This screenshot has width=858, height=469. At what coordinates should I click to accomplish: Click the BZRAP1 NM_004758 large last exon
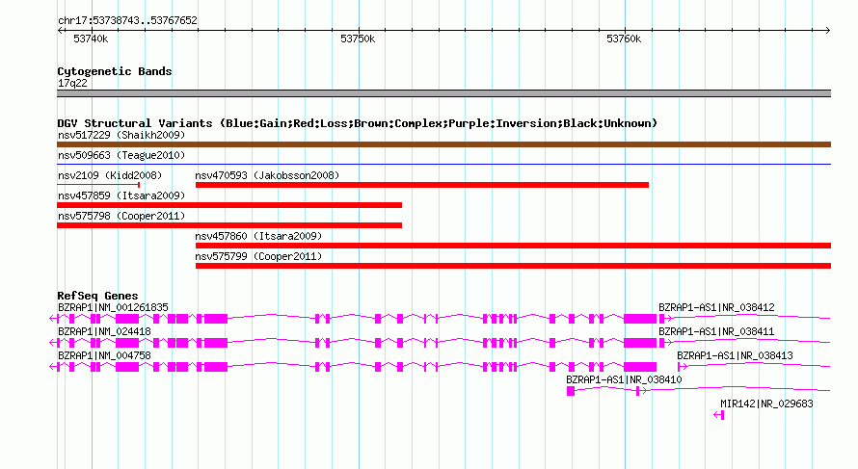[640, 367]
